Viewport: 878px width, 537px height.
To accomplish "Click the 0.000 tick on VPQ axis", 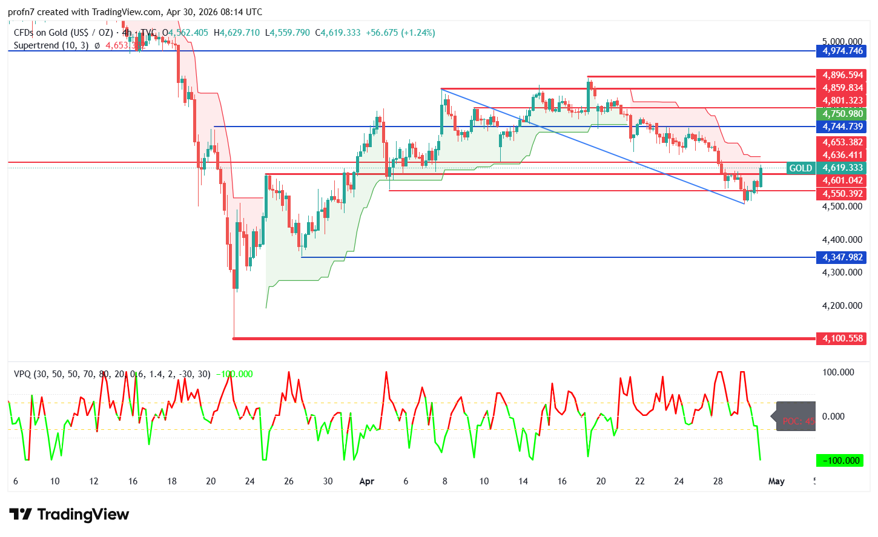I will pyautogui.click(x=833, y=417).
